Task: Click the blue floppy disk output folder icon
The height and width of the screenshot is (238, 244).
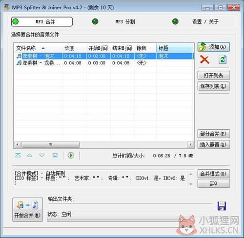Action: [222, 206]
